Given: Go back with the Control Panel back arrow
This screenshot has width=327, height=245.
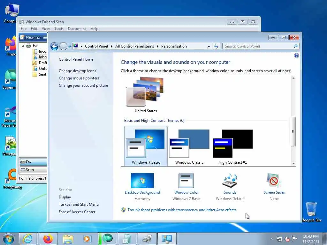Looking at the screenshot, I should 54,46.
